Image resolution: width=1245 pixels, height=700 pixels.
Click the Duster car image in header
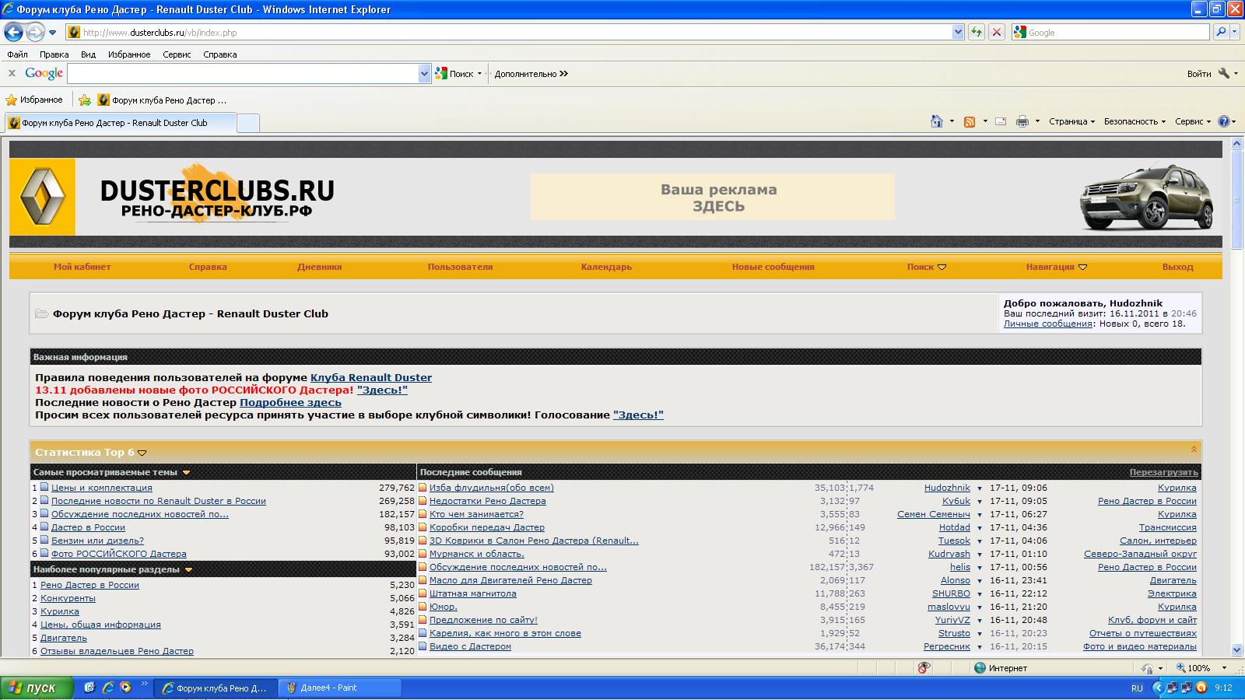tap(1146, 197)
